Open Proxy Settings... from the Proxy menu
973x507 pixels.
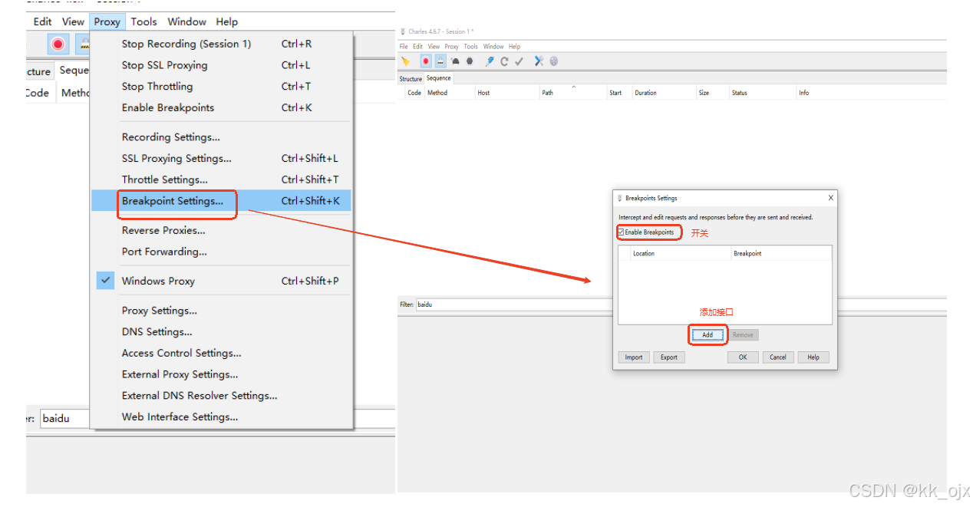221,311
